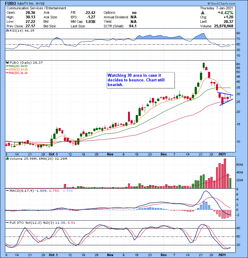The height and width of the screenshot is (258, 248).
Task: Click the green up-triangle change indicator
Action: pyautogui.click(x=203, y=13)
